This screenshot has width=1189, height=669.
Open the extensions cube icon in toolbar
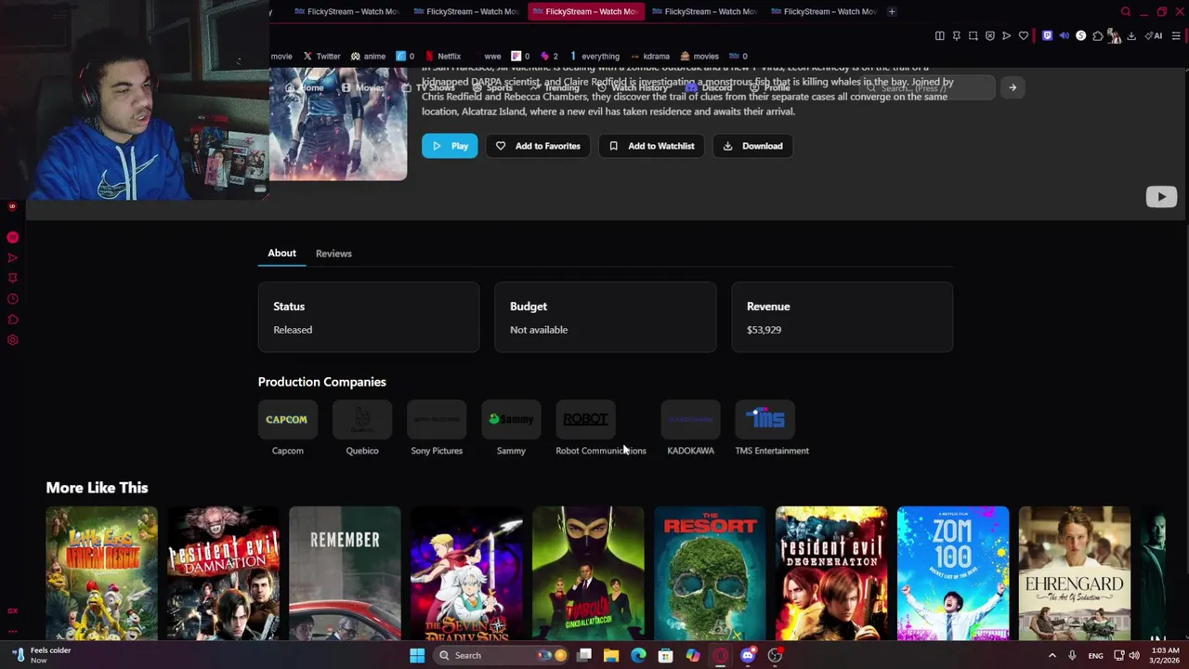[1097, 36]
